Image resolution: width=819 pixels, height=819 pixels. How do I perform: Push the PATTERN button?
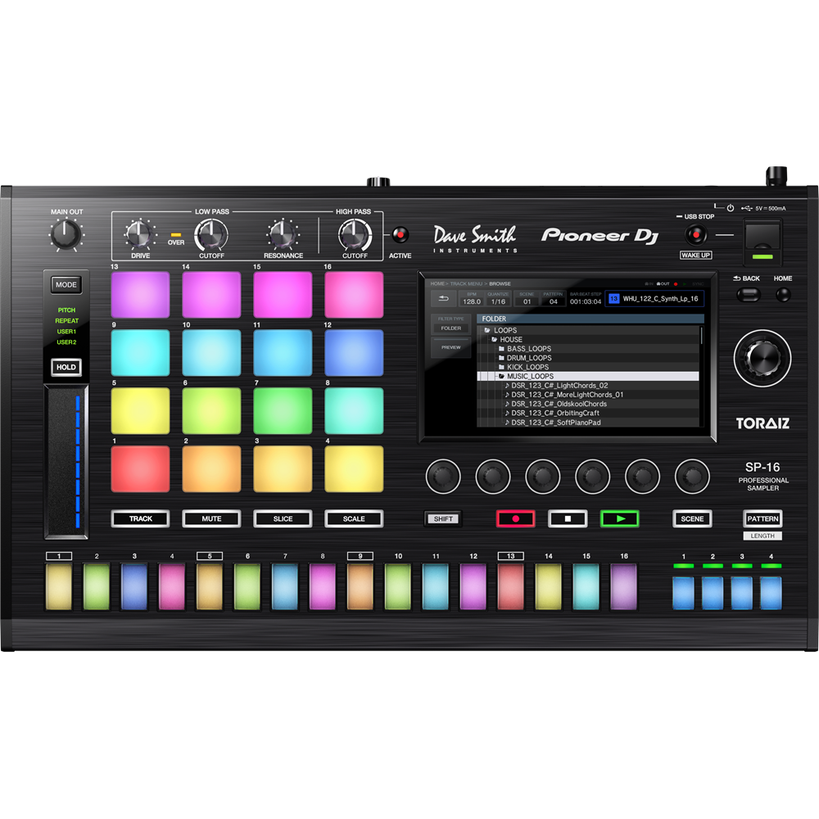762,518
